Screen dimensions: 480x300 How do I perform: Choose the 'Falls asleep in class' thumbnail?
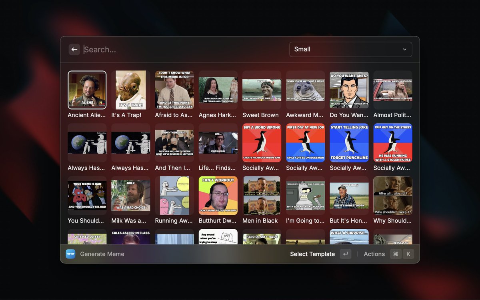131,237
